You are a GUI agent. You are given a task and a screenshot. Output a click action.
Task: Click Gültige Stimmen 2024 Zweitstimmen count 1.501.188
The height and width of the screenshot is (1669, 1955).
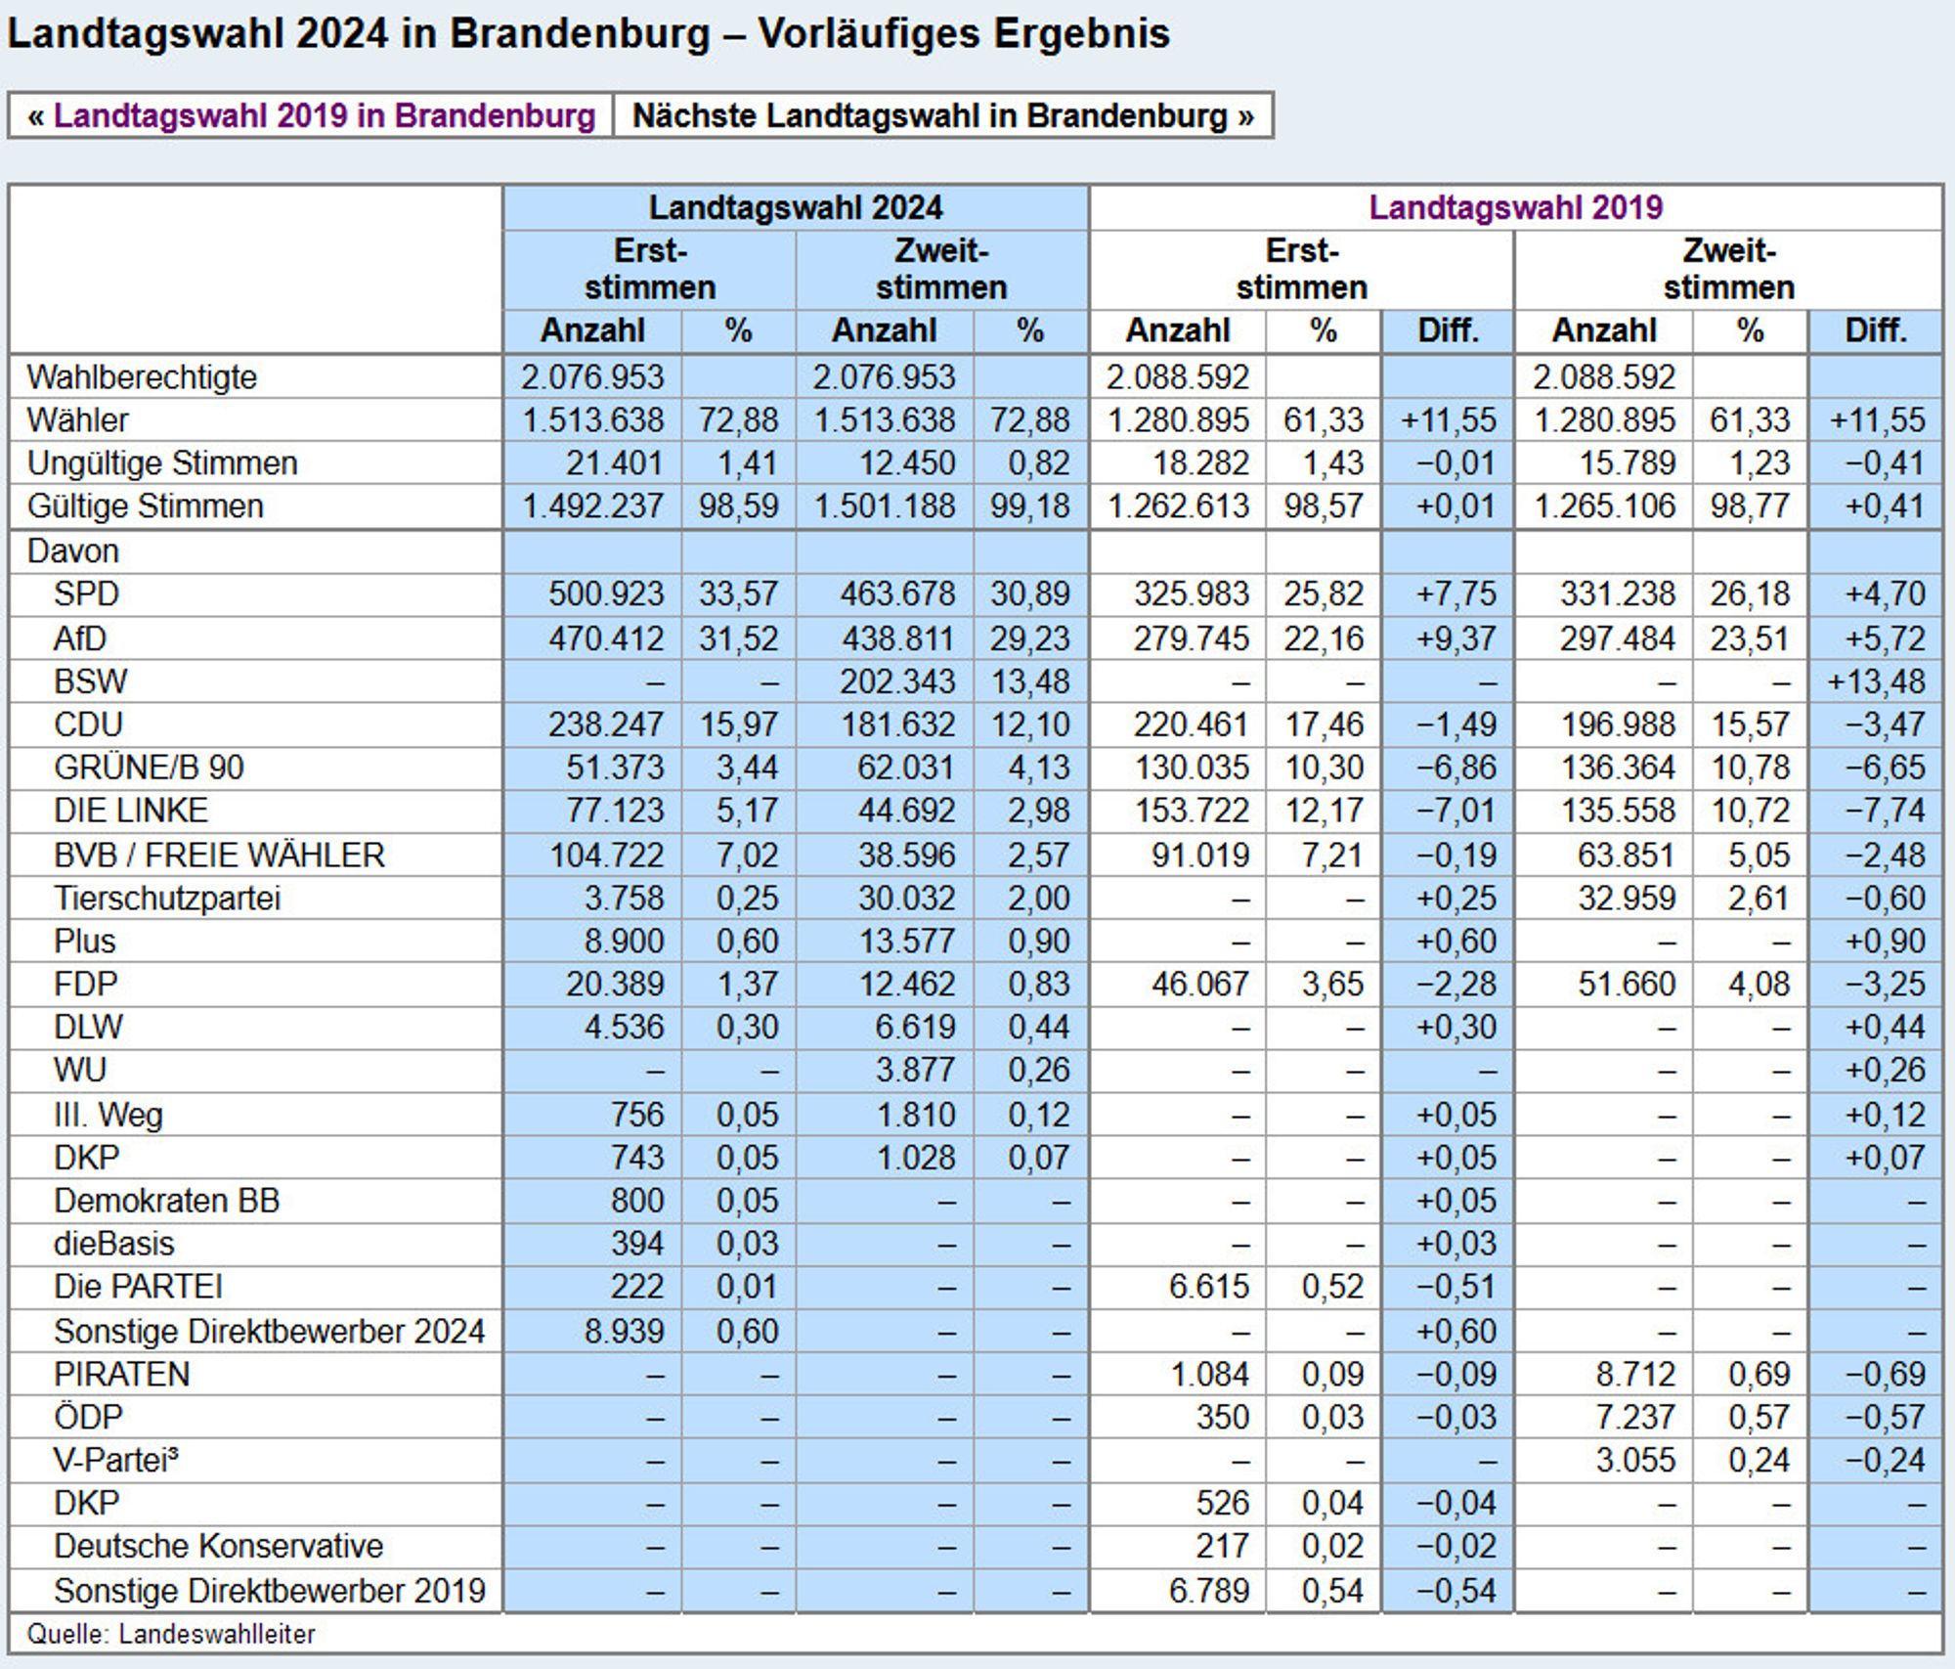pos(884,505)
